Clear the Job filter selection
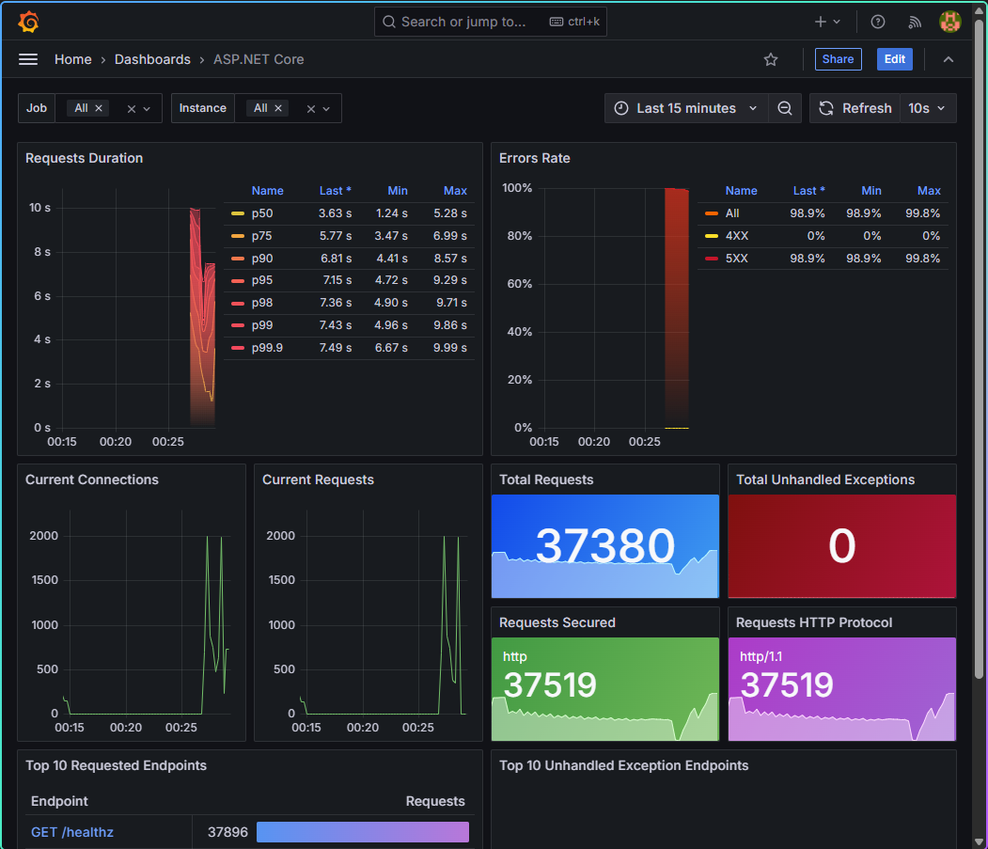 pos(131,108)
